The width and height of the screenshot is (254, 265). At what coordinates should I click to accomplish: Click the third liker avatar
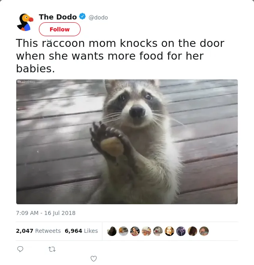pos(135,231)
